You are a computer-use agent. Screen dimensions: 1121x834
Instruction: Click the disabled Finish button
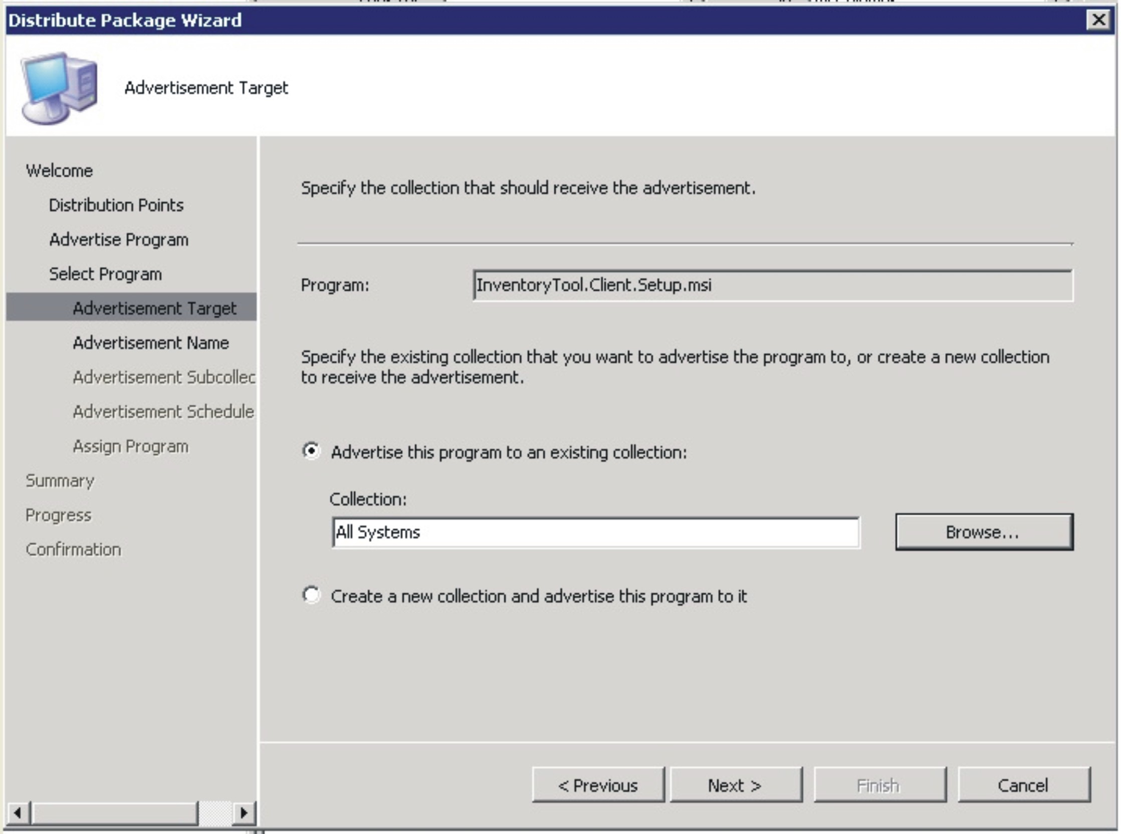pos(879,785)
